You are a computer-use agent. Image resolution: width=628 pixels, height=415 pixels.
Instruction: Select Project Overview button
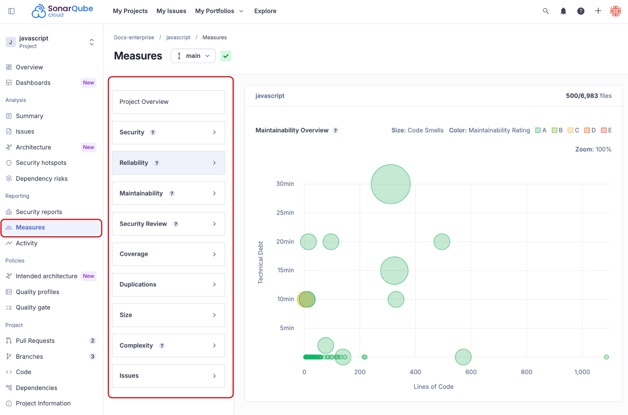coord(168,102)
